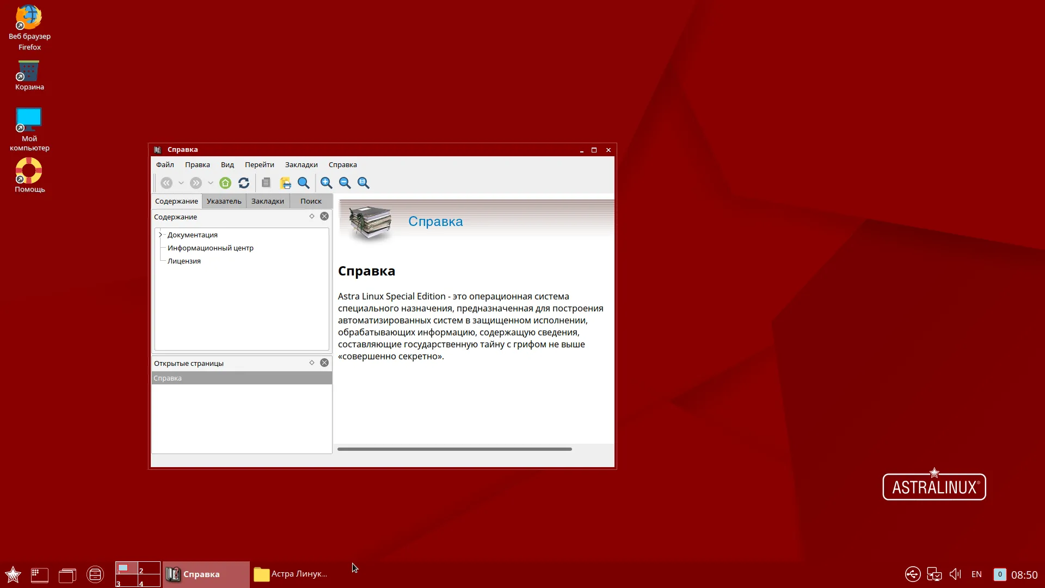Screen dimensions: 1045x588
Task: Expand the Документация tree node
Action: 161,235
